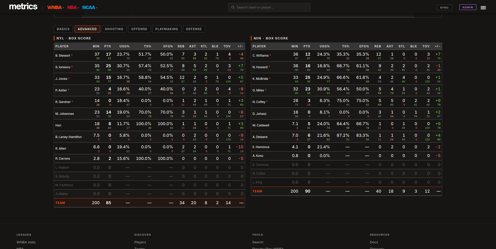The width and height of the screenshot is (496, 249).
Task: Open Search link under Tools
Action: coord(258,242)
